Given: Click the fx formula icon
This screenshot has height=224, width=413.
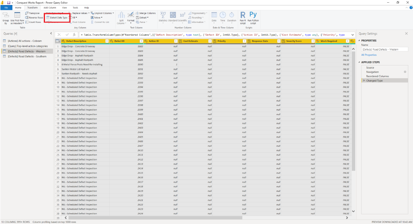Looking at the screenshot, I should pyautogui.click(x=74, y=35).
